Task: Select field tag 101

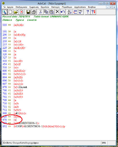Action: coord(5,31)
